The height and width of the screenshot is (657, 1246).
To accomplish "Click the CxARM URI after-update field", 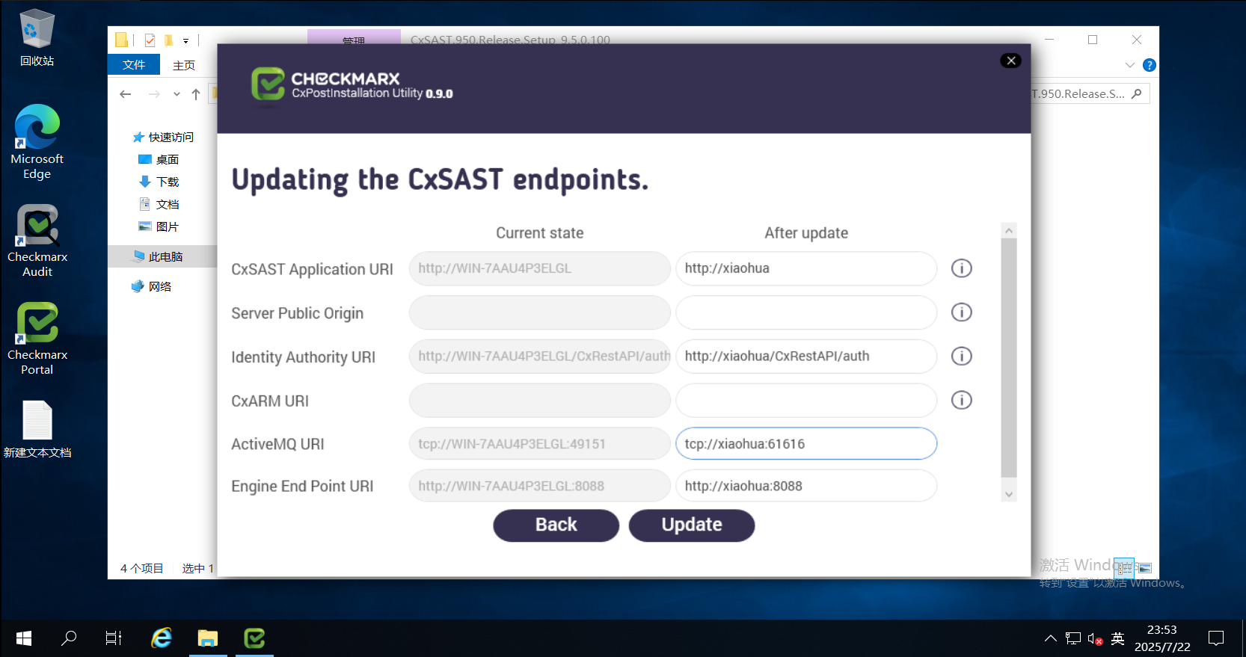I will coord(806,401).
